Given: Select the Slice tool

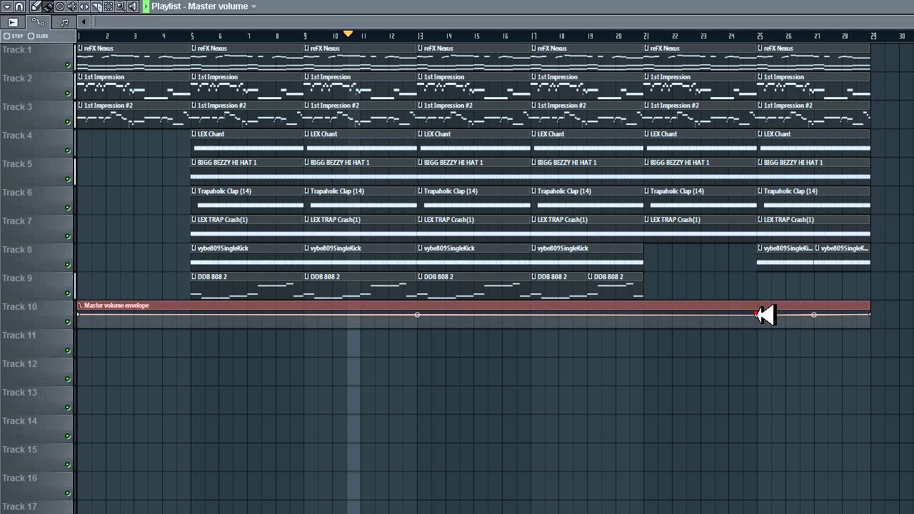Looking at the screenshot, I should [x=96, y=6].
